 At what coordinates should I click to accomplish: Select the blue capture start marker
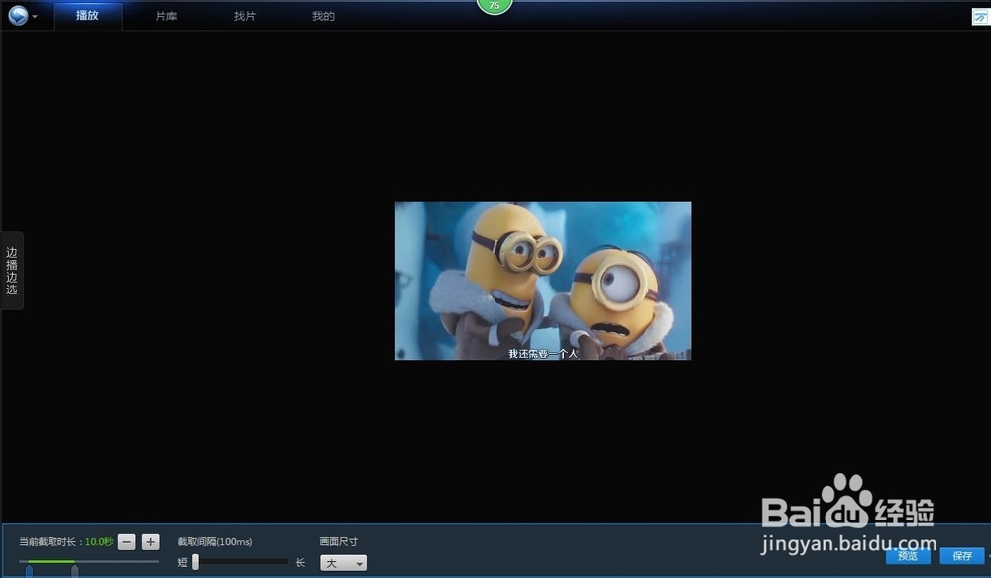pyautogui.click(x=29, y=572)
